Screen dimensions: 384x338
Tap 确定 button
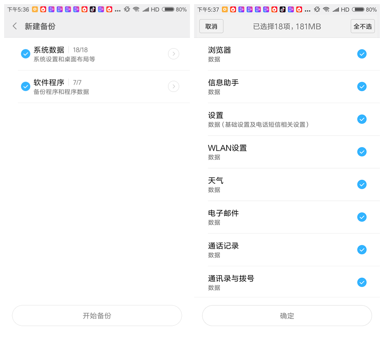click(287, 315)
